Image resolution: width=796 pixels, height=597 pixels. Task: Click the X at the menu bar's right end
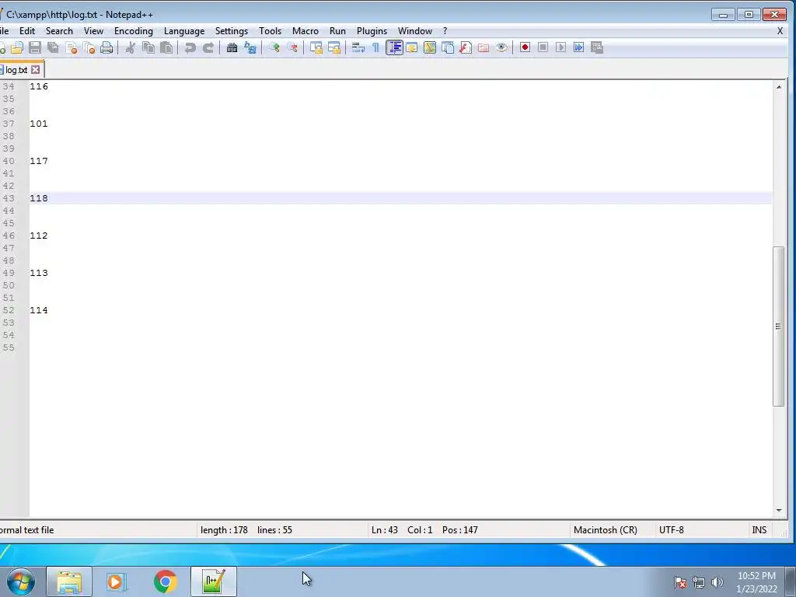click(780, 31)
